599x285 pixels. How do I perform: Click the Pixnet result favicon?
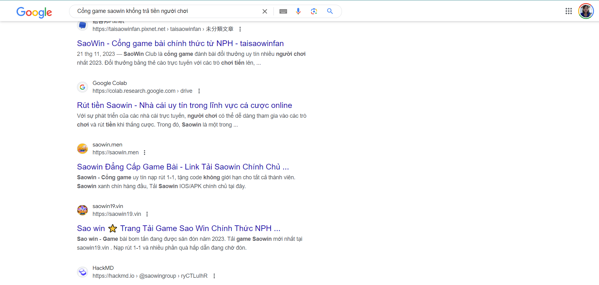83,25
